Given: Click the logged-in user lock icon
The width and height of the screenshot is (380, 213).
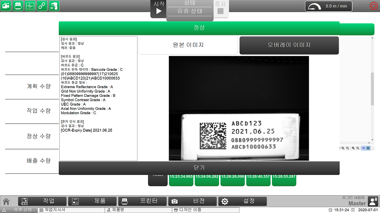Looking at the screenshot, I should tap(373, 201).
